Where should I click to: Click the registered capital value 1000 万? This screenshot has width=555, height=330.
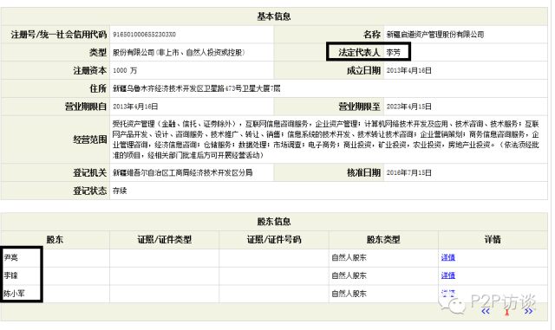[x=125, y=71]
